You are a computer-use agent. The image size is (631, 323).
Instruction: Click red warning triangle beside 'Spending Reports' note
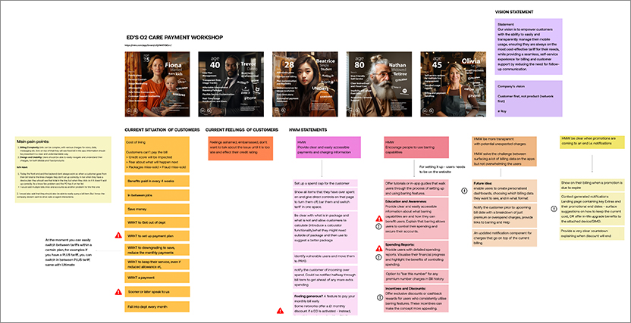[x=378, y=248]
